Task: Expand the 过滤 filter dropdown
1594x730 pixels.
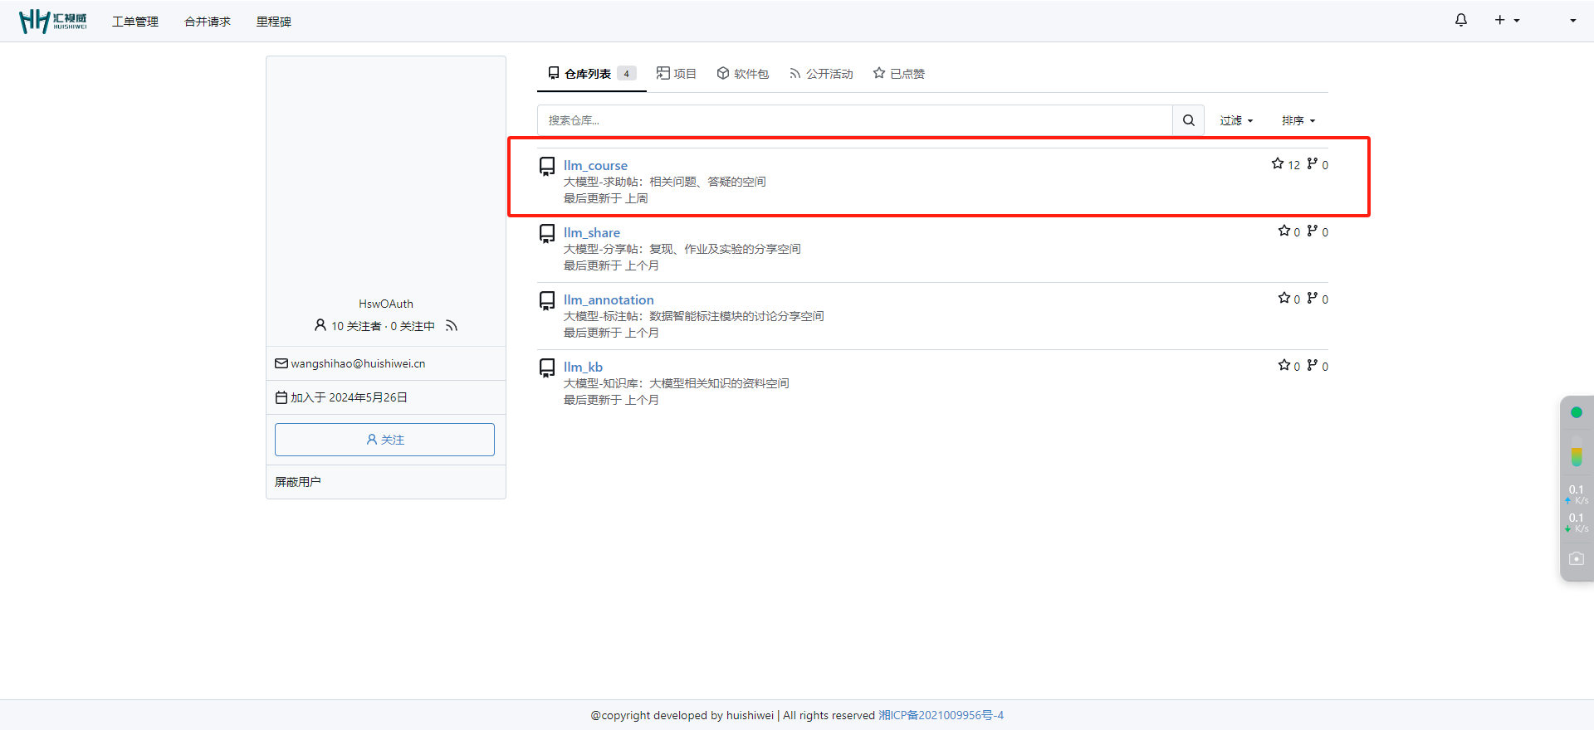Action: (1235, 120)
